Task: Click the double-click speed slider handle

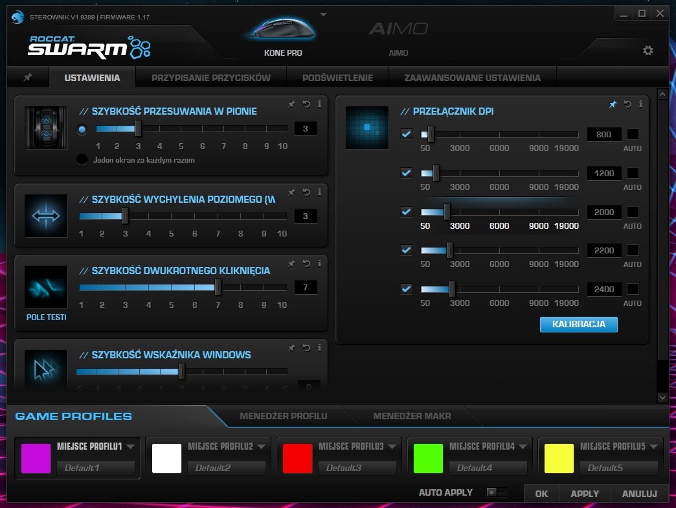Action: (218, 287)
